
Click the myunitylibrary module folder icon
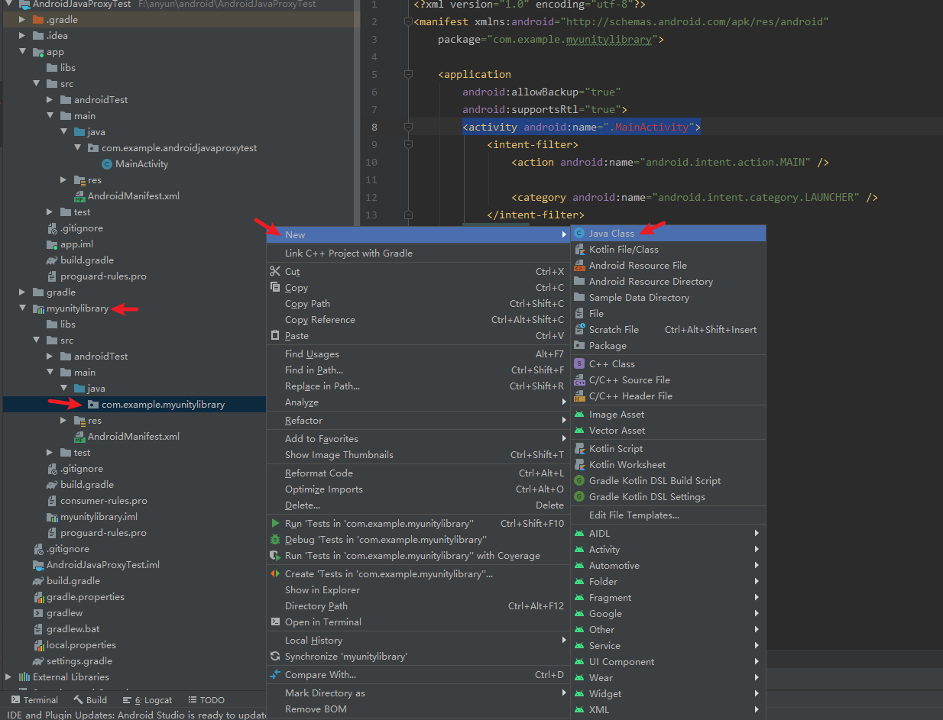pos(39,308)
